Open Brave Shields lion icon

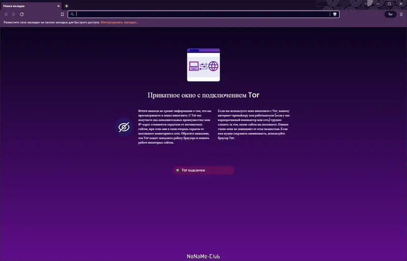(335, 14)
